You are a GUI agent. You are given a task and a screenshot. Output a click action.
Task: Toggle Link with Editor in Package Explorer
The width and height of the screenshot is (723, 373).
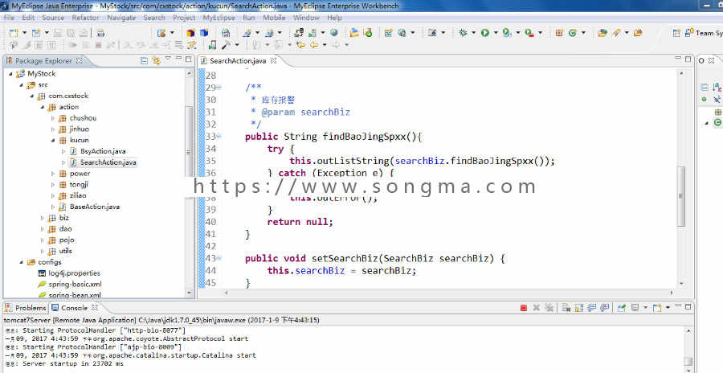click(157, 60)
